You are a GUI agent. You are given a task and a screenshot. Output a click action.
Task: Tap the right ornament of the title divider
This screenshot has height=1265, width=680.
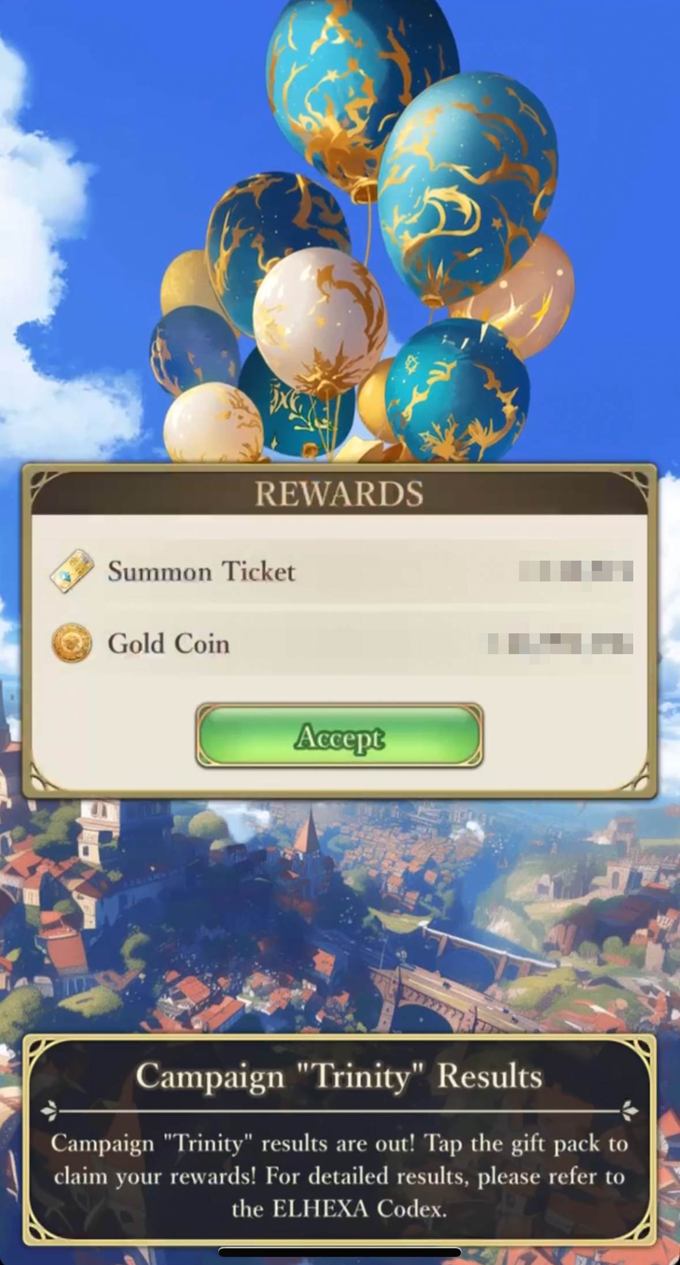point(629,1109)
